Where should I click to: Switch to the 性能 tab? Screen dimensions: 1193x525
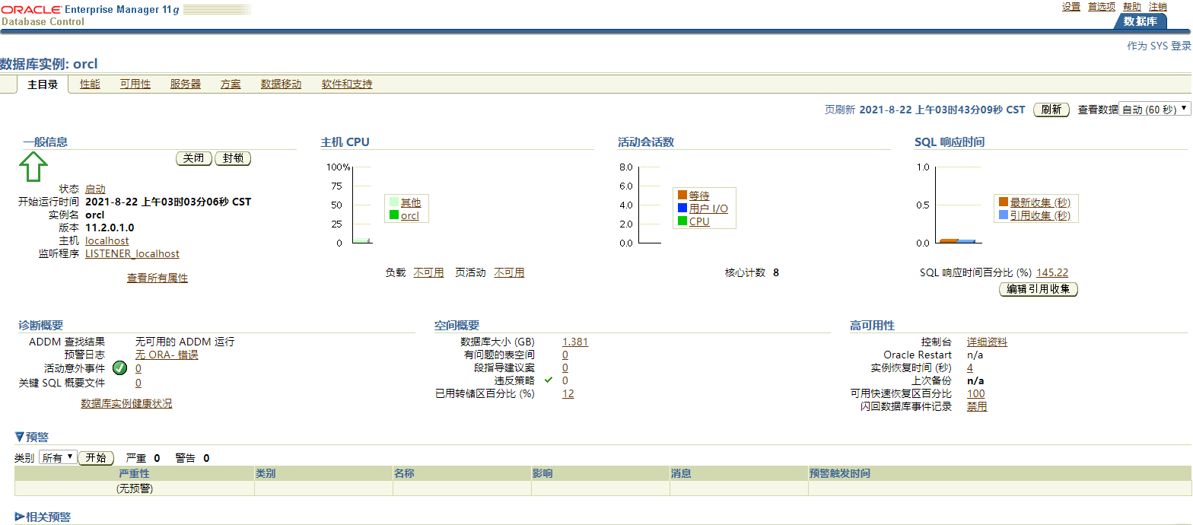90,84
